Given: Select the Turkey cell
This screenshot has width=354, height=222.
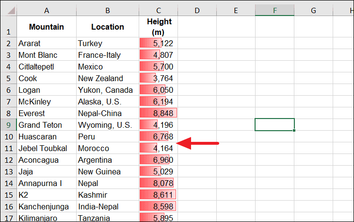Looking at the screenshot, I should pyautogui.click(x=108, y=43).
